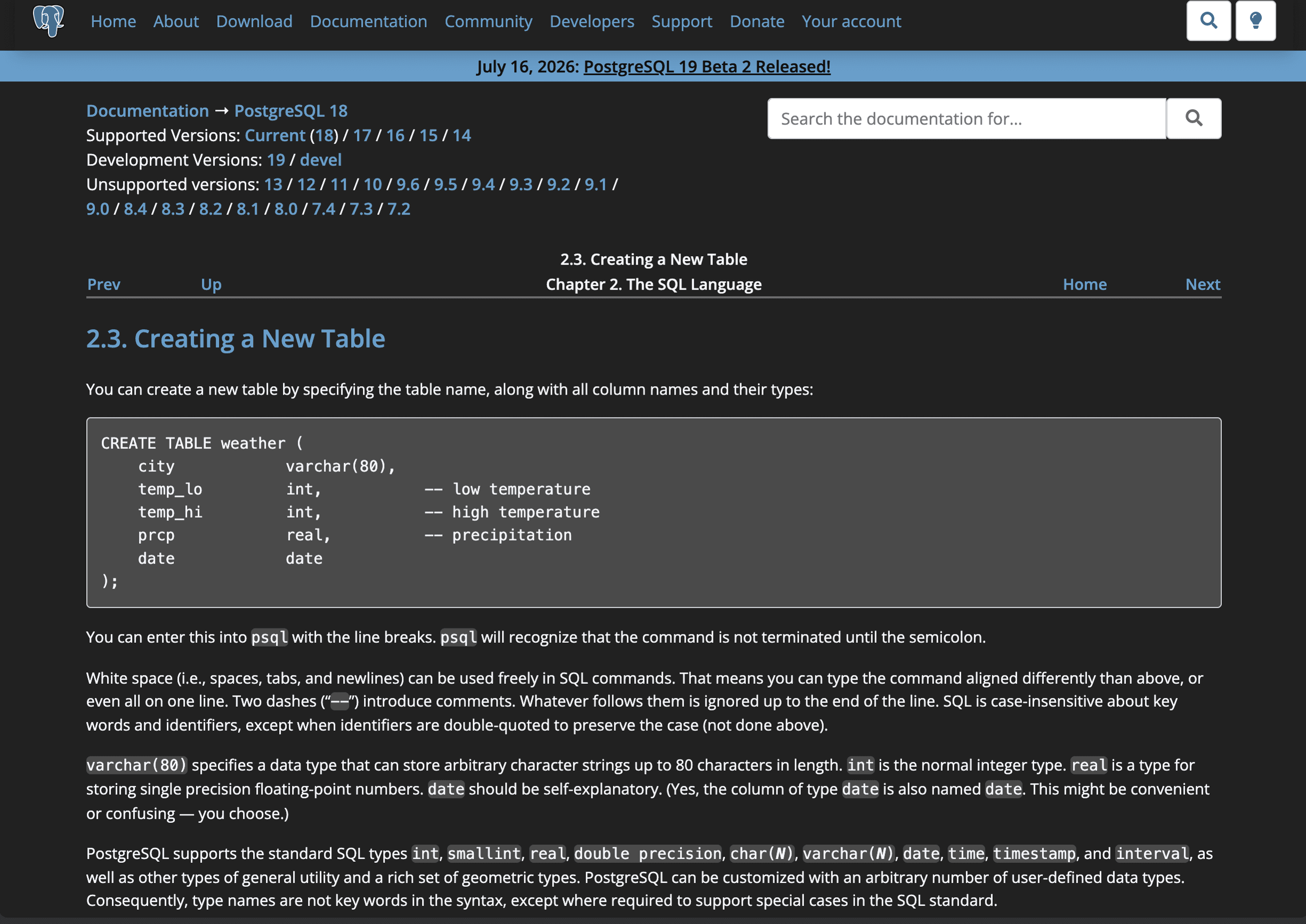
Task: Open development version 19 docs
Action: pyautogui.click(x=276, y=160)
